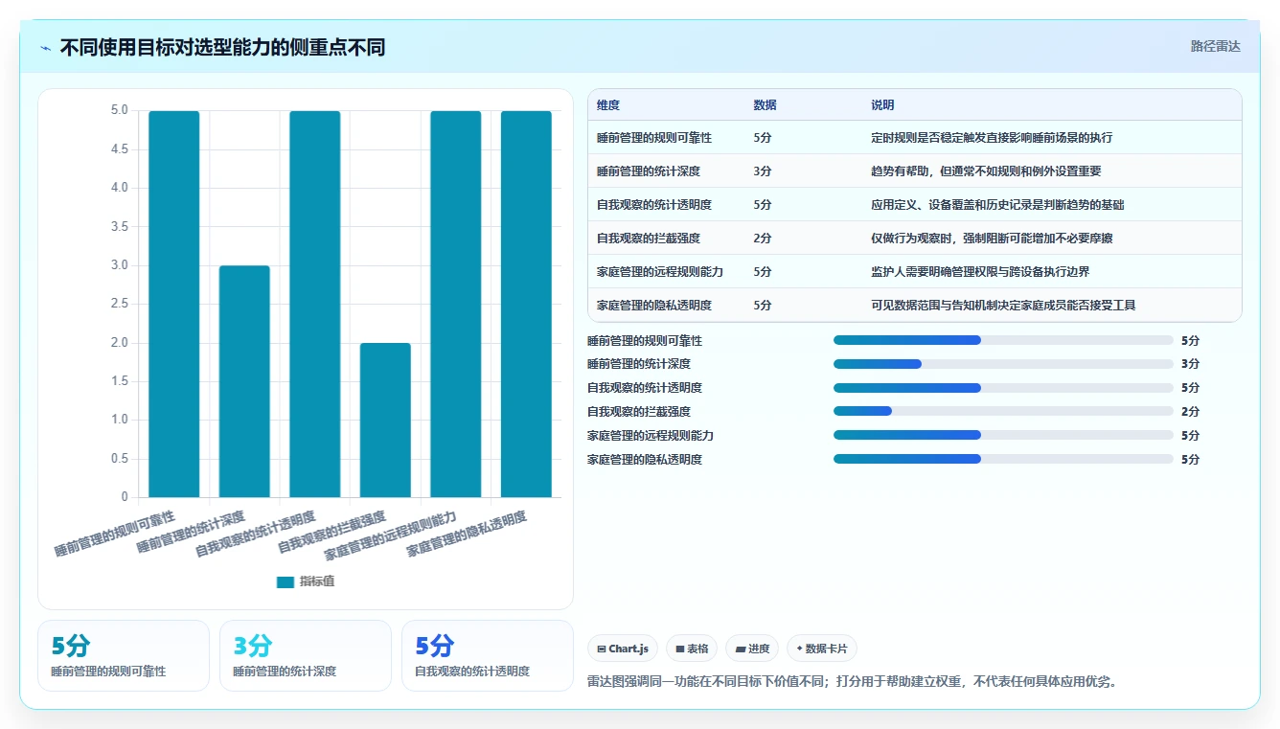Viewport: 1280px width, 729px height.
Task: Click the 数据 table column header
Action: coord(766,105)
